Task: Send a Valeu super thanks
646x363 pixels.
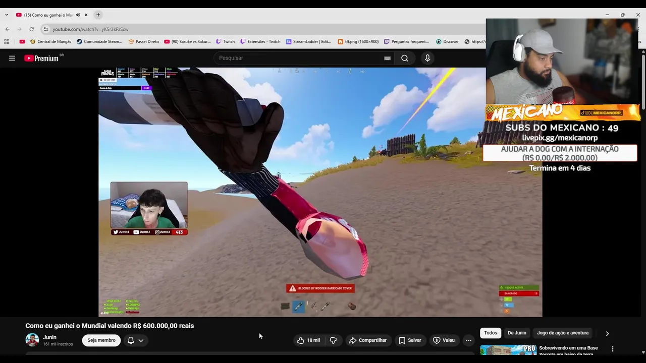Action: coord(444,340)
